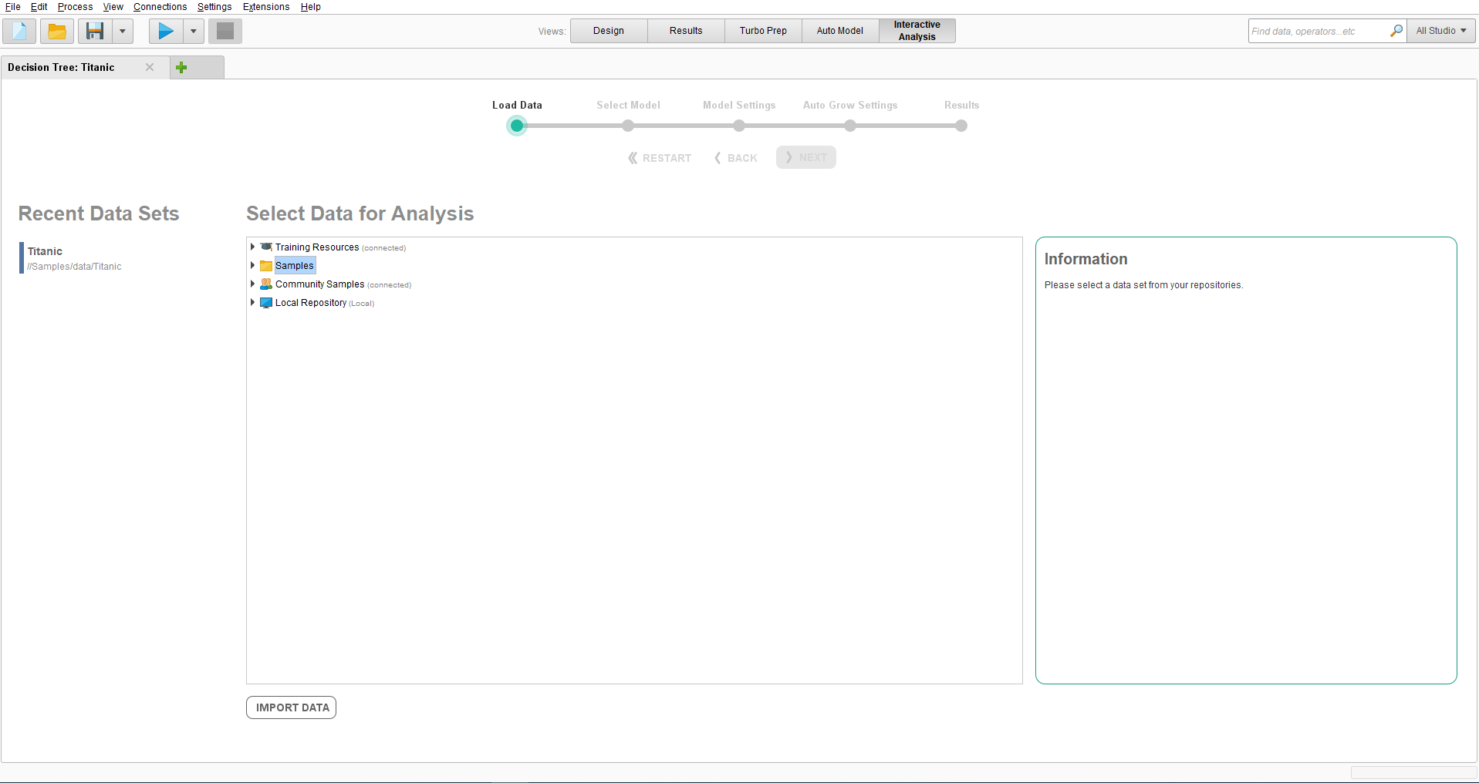Image resolution: width=1479 pixels, height=783 pixels.
Task: Open the run options dropdown arrow
Action: 193,32
